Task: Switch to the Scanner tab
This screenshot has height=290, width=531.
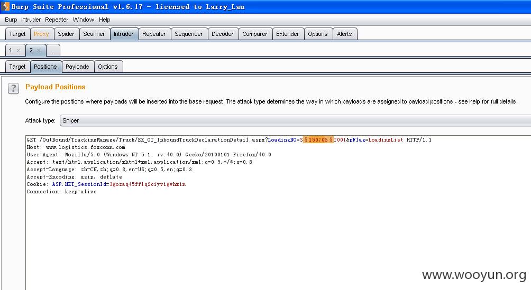Action: click(x=94, y=34)
